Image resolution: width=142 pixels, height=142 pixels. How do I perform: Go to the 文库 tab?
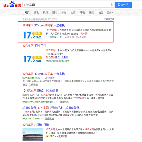pos(73,13)
